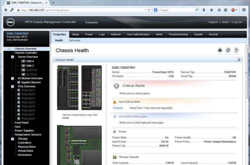Open help for Chassis Health

click(236, 50)
